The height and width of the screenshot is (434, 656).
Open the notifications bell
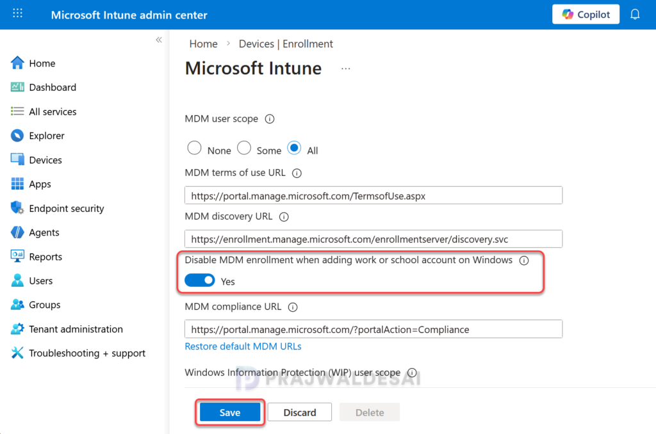(635, 15)
